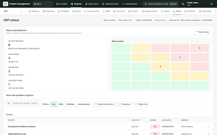This screenshot has height=135, width=217.
Task: Filter the register by Problem
Action: click(71, 104)
